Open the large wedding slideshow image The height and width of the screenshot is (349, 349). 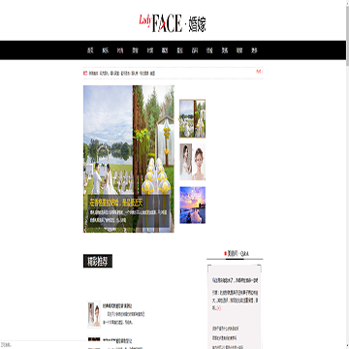pyautogui.click(x=129, y=159)
